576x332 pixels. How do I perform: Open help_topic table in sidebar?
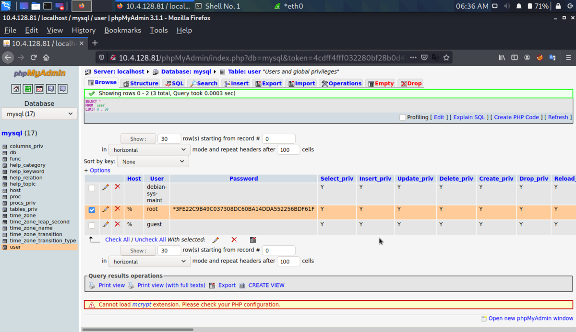23,184
